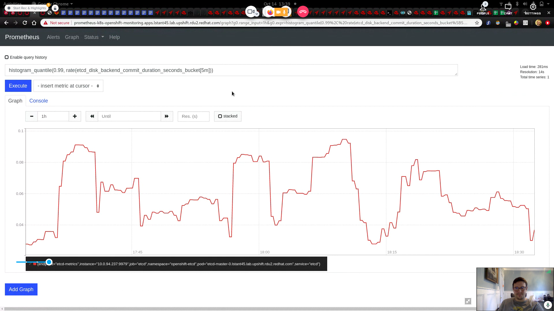The image size is (554, 311).
Task: Expand the camera options chevron in call controls
Action: click(256, 14)
